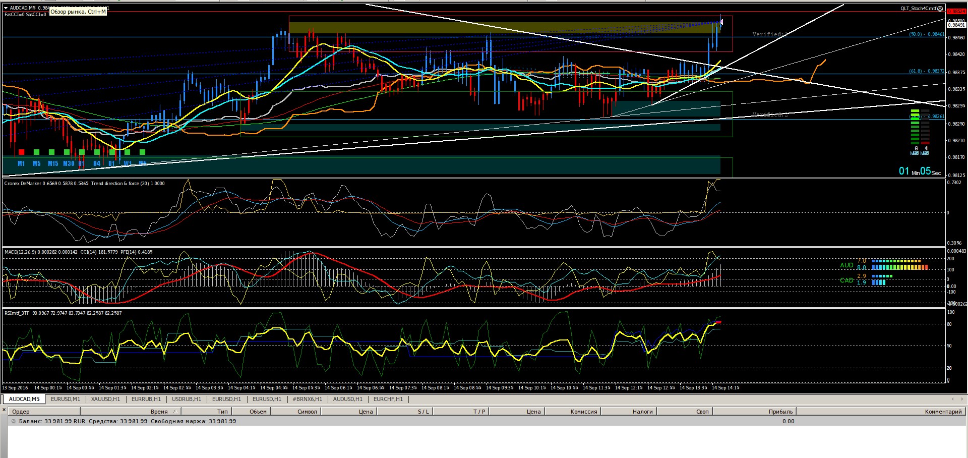The width and height of the screenshot is (968, 458).
Task: Click the 13 Sep 2016 time axis label
Action: (x=15, y=387)
